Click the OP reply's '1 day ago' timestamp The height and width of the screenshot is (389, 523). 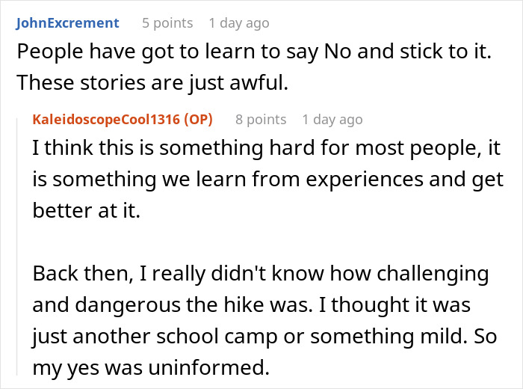[332, 119]
